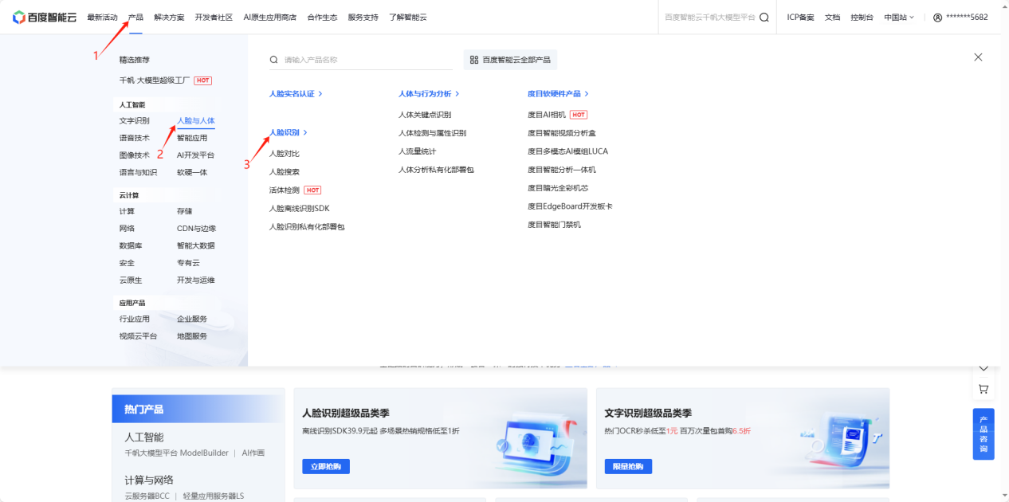
Task: Click the search magnifier icon in header
Action: click(x=764, y=18)
